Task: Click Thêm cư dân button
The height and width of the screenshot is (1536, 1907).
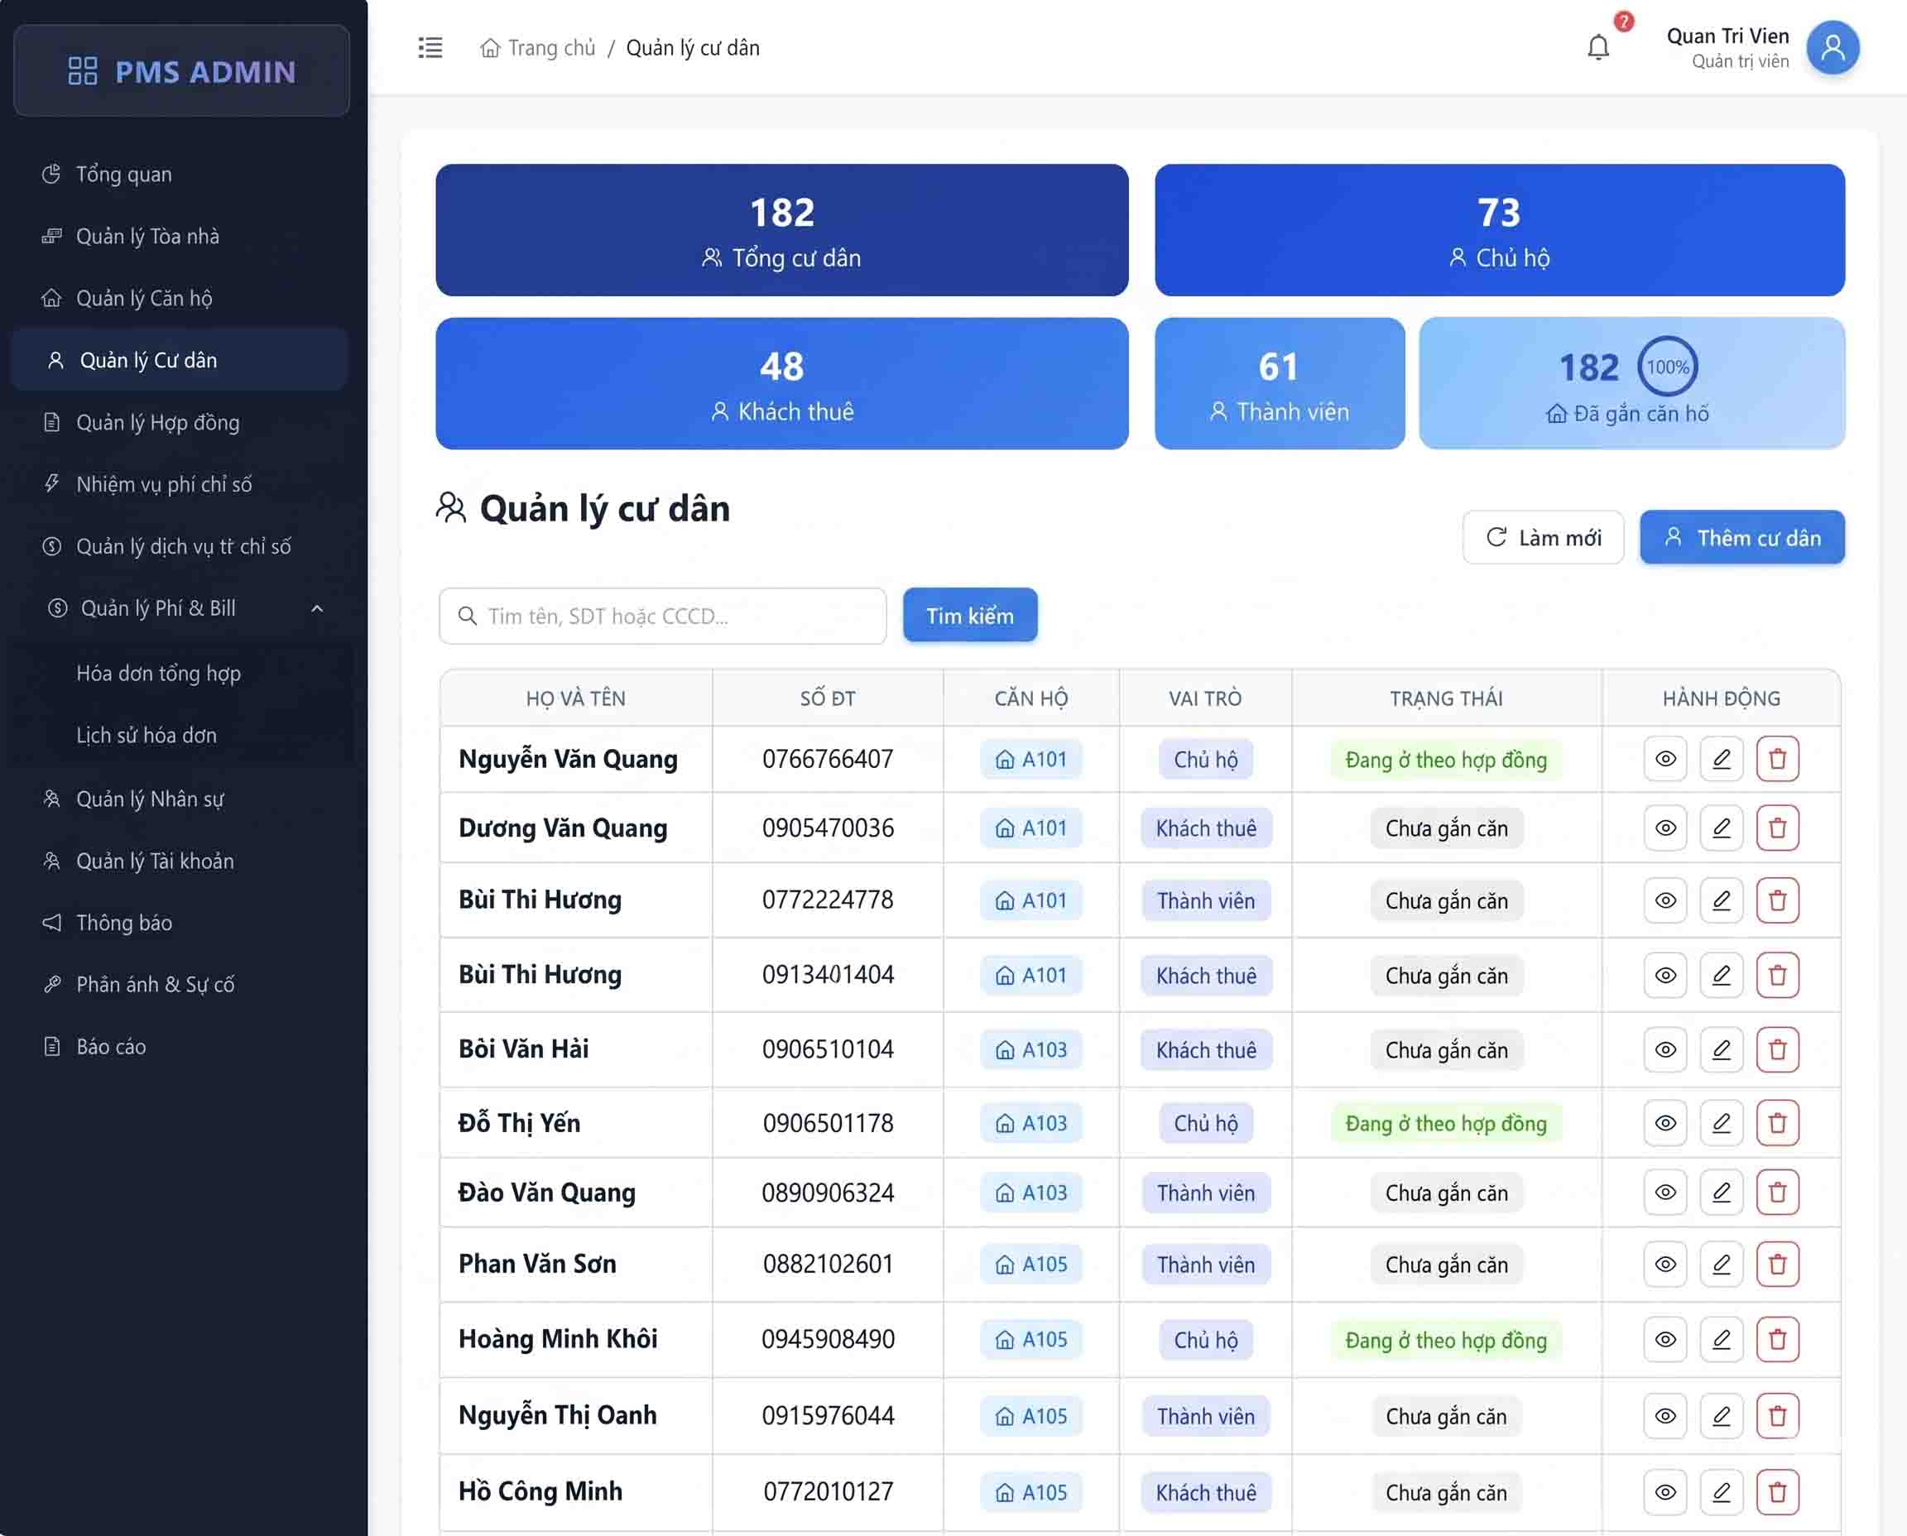Action: (x=1741, y=537)
